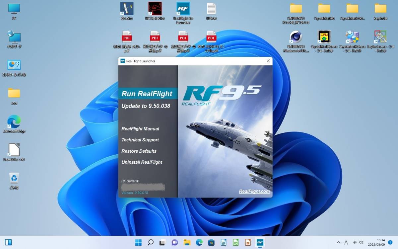Open Technical Support in the launcher
The height and width of the screenshot is (249, 398).
(x=140, y=140)
